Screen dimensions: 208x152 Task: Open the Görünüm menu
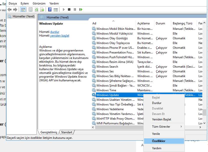[x=39, y=3]
